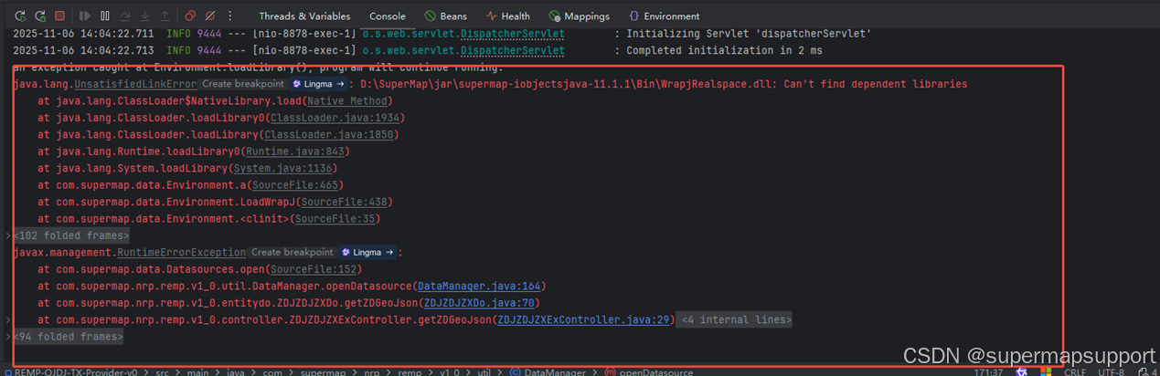Click v1_0 breadcrumb
1160x376 pixels.
[x=449, y=371]
